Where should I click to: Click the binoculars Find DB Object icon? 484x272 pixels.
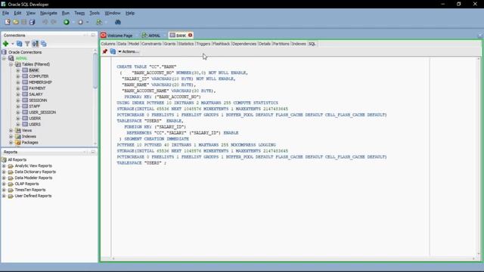click(118, 22)
